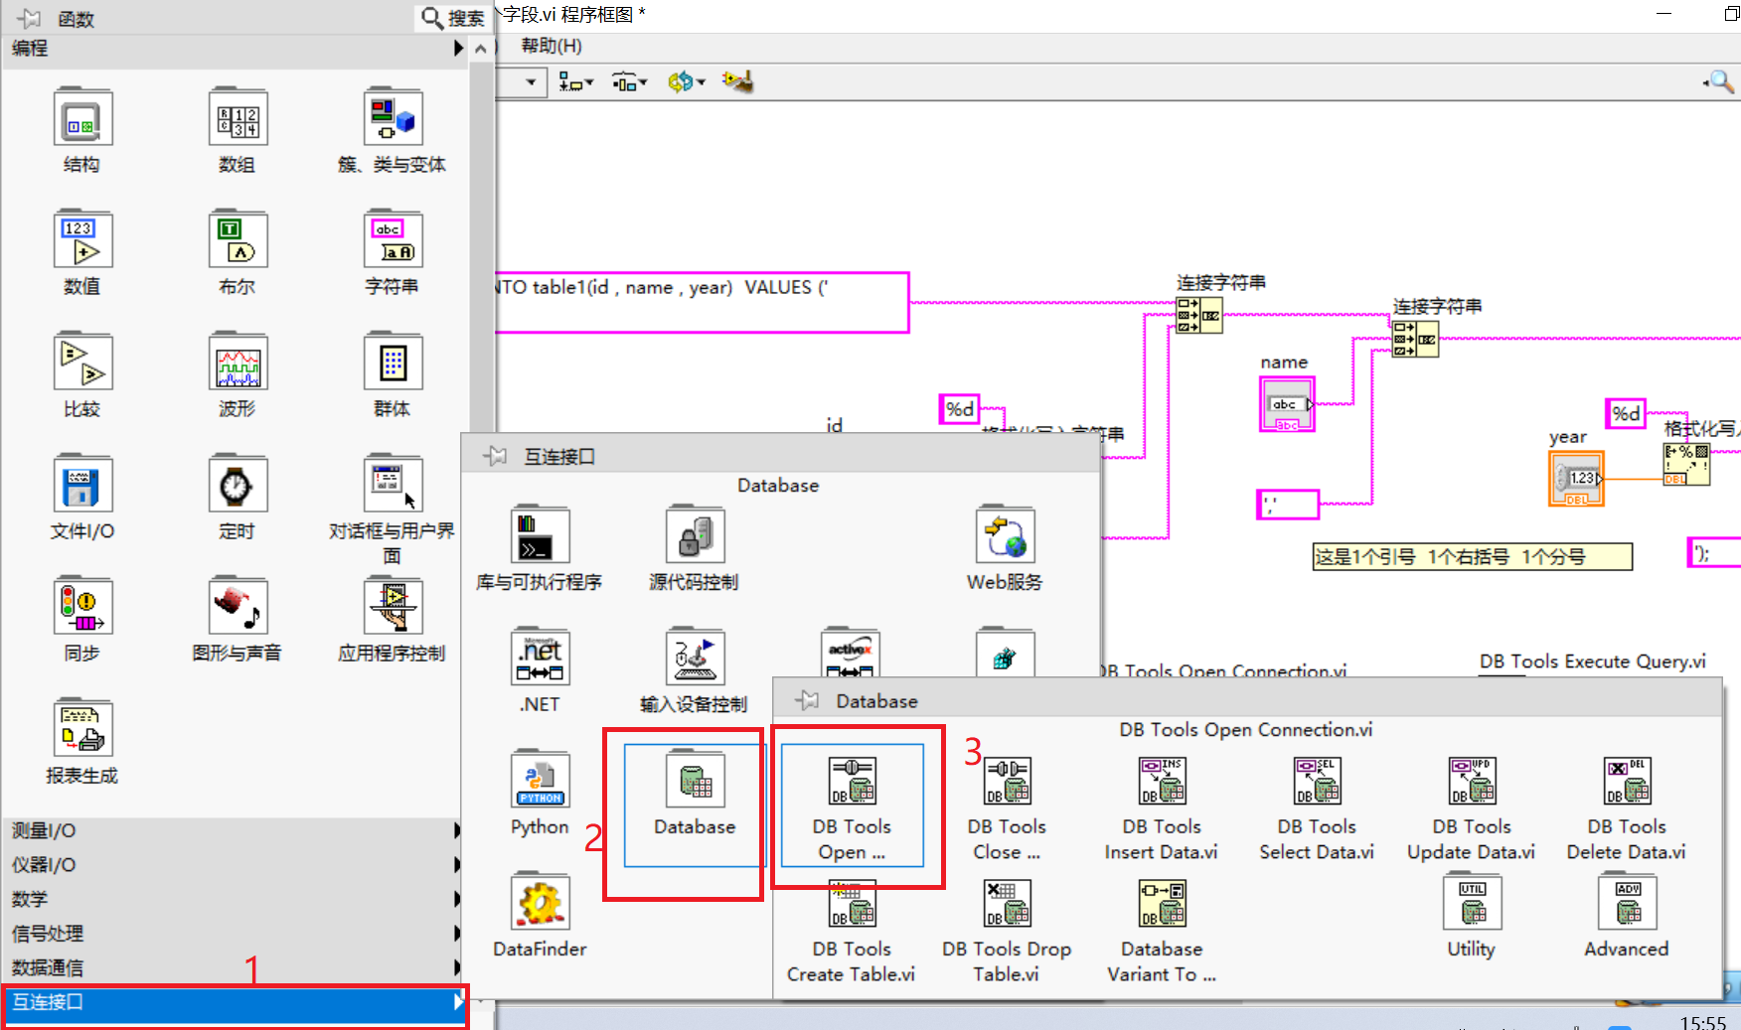
Task: Click the 搜索 search button
Action: [451, 17]
